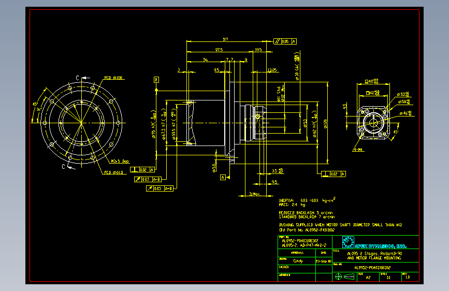Click the STANDARD BACKLASH 7 arcmin note
The width and height of the screenshot is (449, 291).
pyautogui.click(x=307, y=217)
